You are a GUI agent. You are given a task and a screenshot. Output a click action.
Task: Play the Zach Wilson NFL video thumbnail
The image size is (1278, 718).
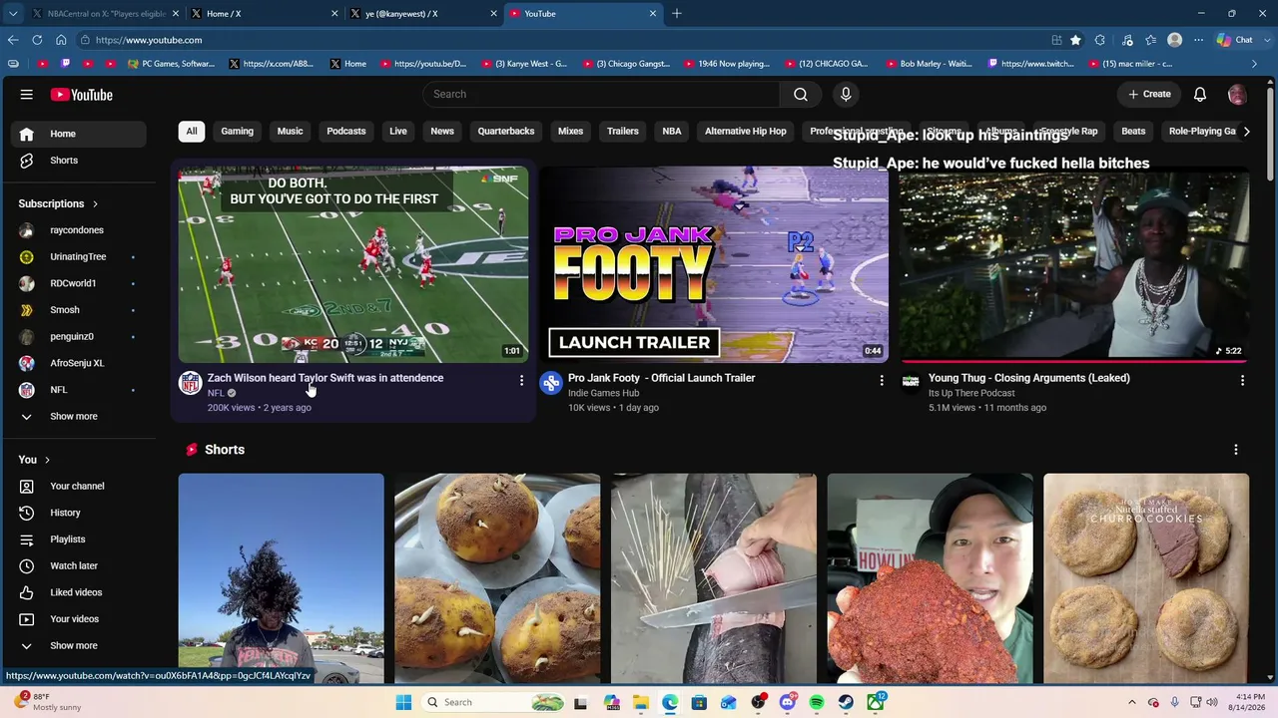click(x=353, y=264)
